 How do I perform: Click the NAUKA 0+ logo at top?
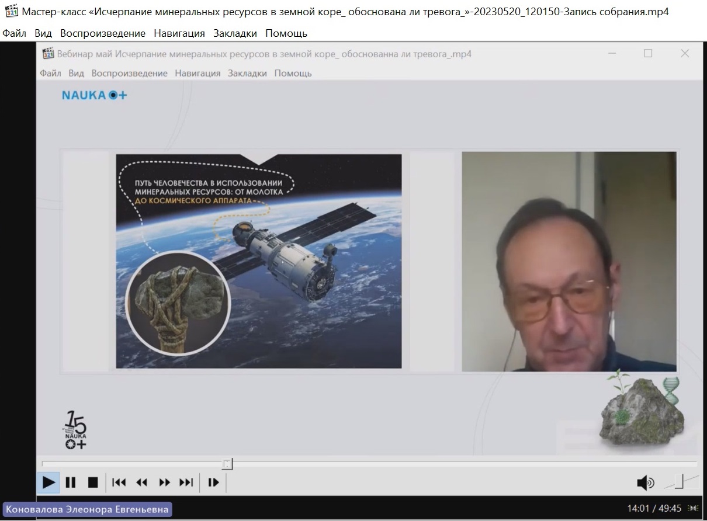point(94,95)
